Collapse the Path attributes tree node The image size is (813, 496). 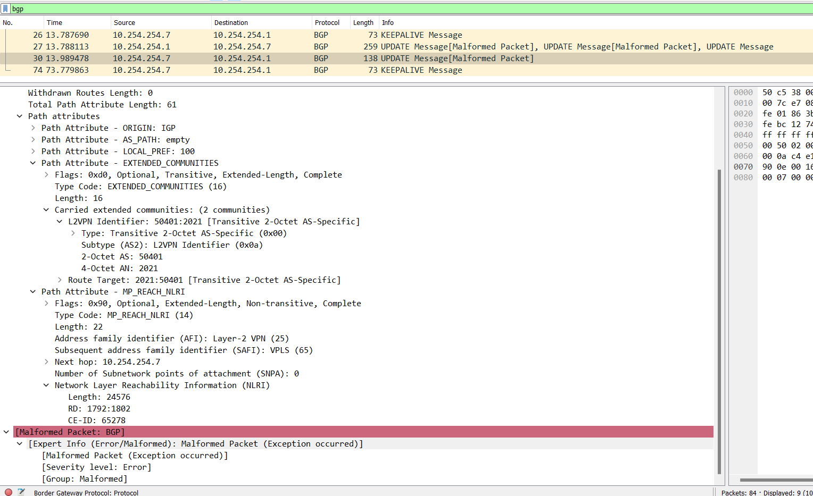[20, 116]
